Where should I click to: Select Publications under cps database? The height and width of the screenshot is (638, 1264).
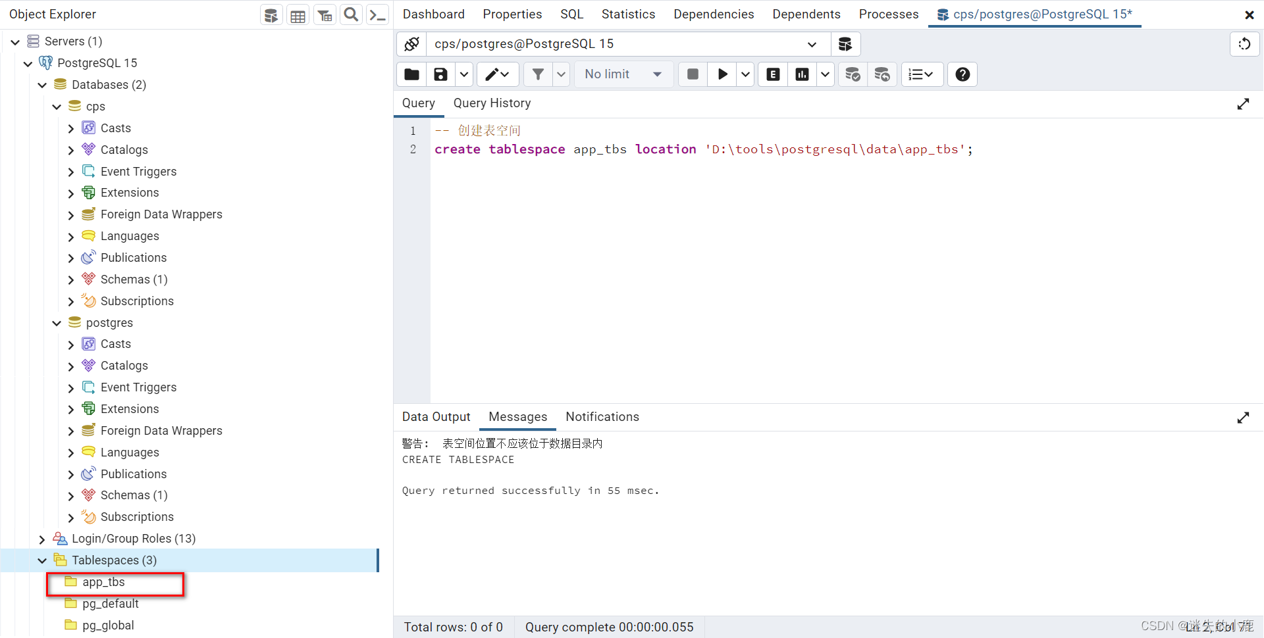(x=134, y=258)
